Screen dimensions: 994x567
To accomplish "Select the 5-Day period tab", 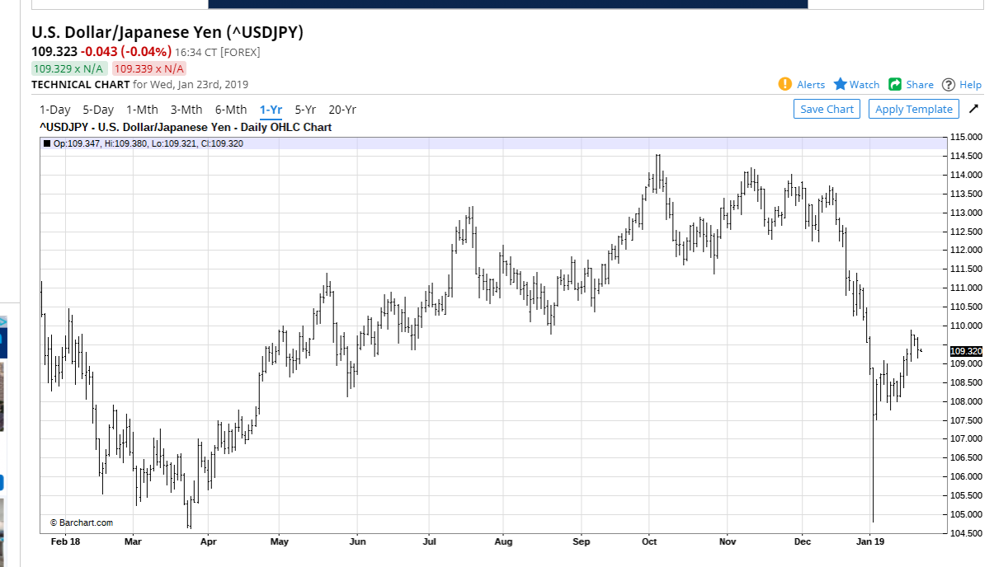I will coord(98,110).
